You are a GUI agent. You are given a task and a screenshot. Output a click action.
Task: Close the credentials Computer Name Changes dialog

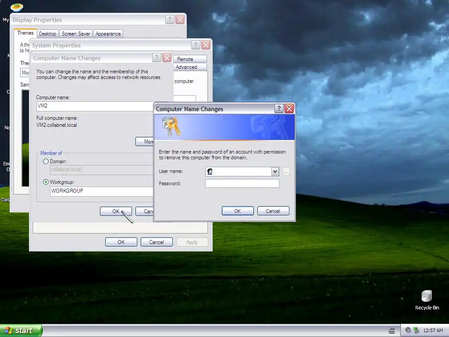[289, 109]
